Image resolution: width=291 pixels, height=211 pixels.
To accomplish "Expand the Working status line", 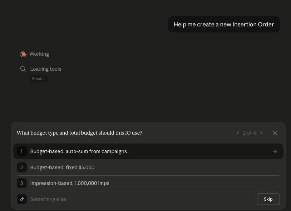I will [x=39, y=54].
